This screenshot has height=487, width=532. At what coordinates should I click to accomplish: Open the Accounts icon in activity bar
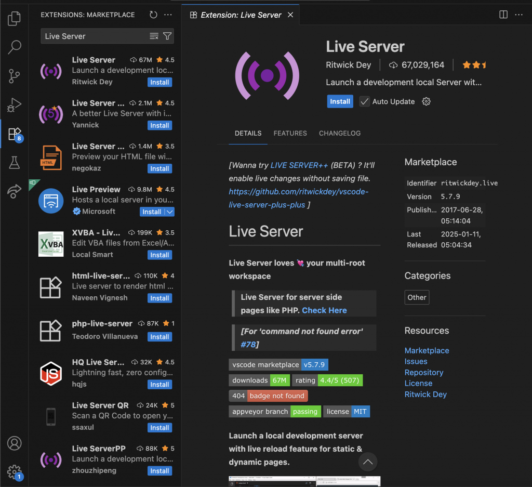[14, 443]
